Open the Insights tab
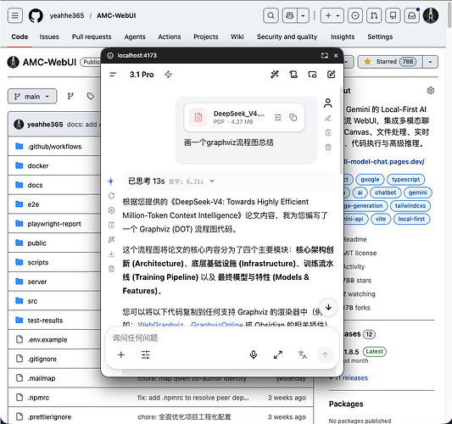Image resolution: width=452 pixels, height=424 pixels. click(x=343, y=37)
